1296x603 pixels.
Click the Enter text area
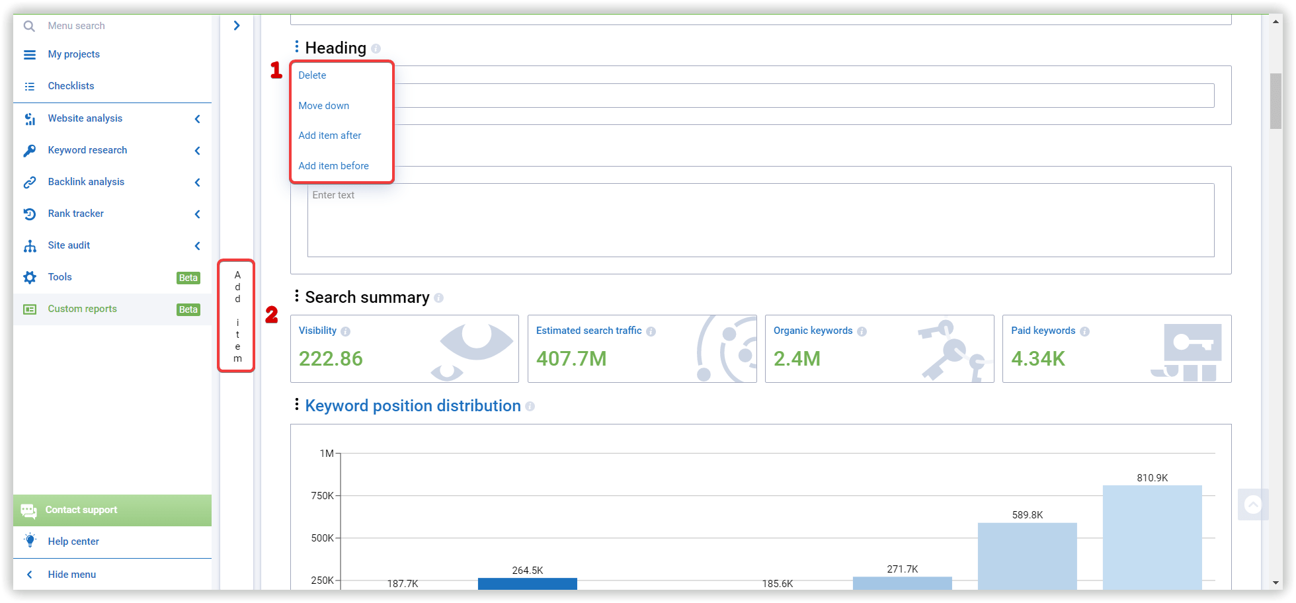[x=760, y=220]
